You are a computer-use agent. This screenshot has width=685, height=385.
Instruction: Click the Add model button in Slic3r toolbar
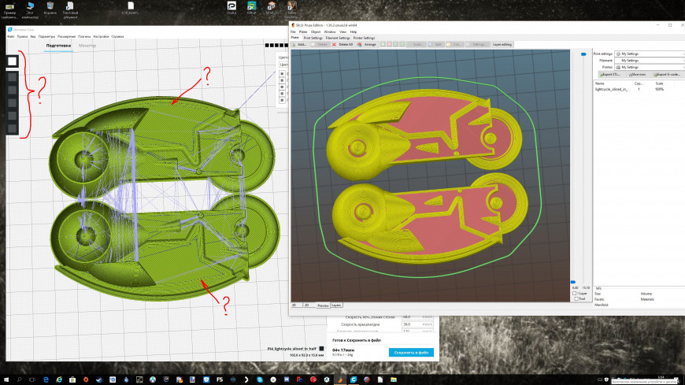tap(300, 45)
